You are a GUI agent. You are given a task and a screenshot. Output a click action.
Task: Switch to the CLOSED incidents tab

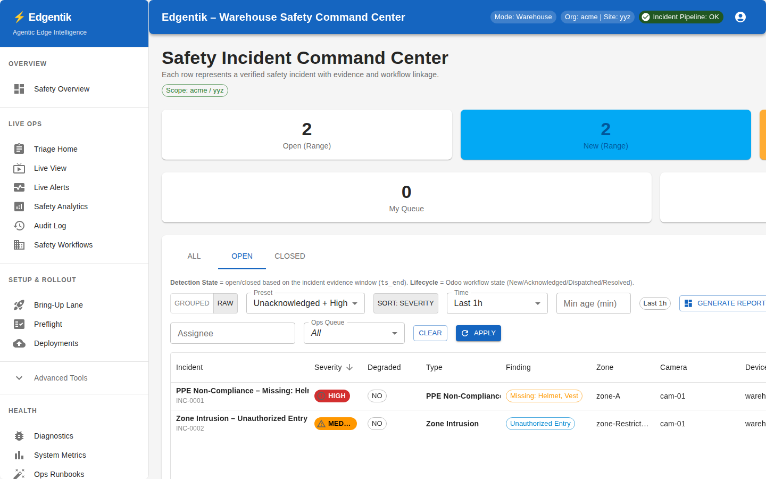(289, 256)
